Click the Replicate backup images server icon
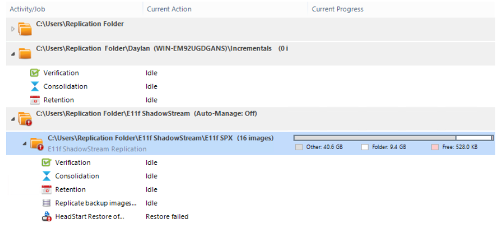This screenshot has height=230, width=504. 46,203
